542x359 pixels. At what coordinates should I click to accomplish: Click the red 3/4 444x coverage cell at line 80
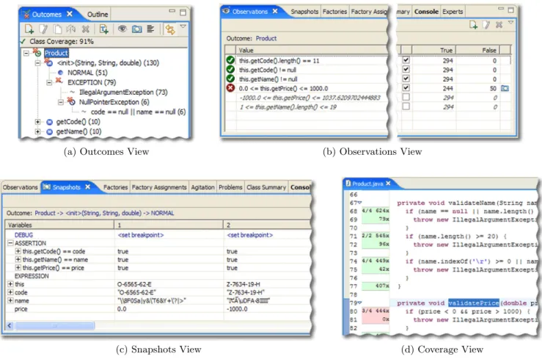click(x=376, y=311)
